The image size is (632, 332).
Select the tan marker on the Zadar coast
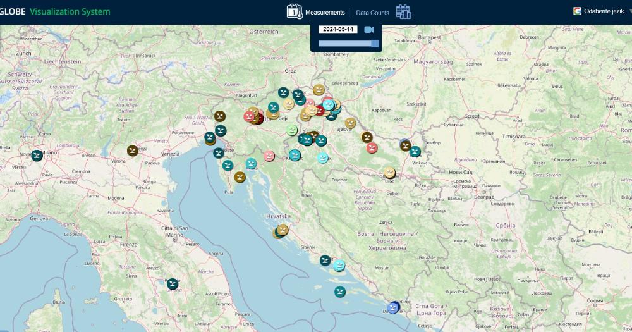tap(283, 230)
